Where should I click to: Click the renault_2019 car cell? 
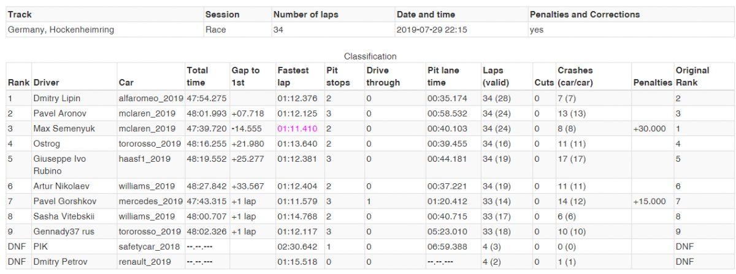pyautogui.click(x=144, y=262)
